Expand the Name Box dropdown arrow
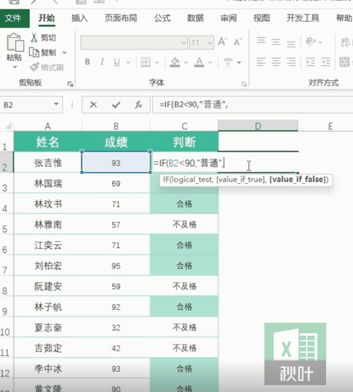The height and width of the screenshot is (392, 353). point(56,104)
